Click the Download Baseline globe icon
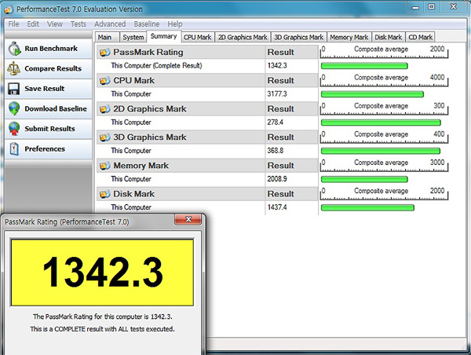This screenshot has width=471, height=355. click(x=14, y=108)
